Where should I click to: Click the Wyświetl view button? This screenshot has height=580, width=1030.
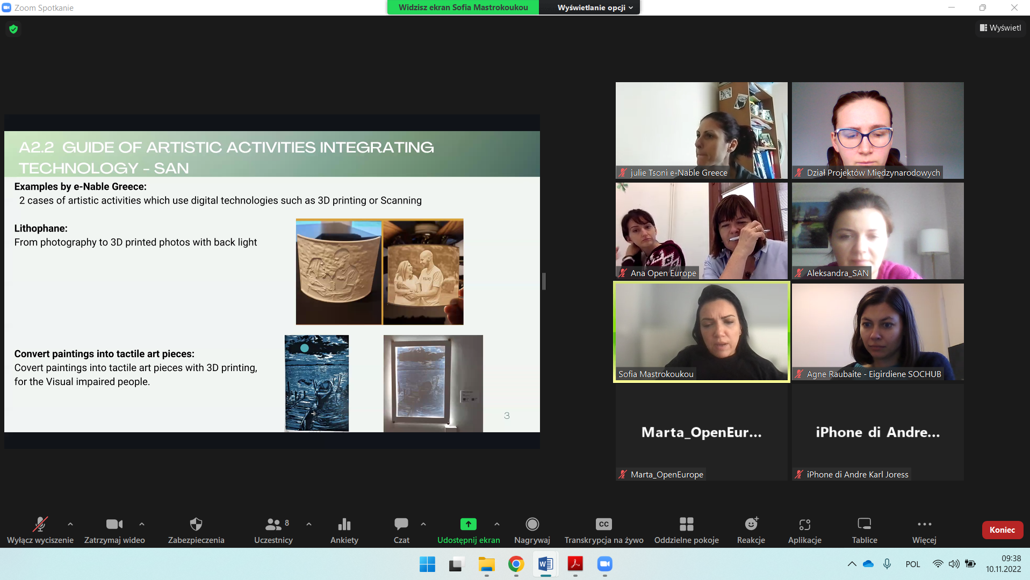click(1000, 28)
